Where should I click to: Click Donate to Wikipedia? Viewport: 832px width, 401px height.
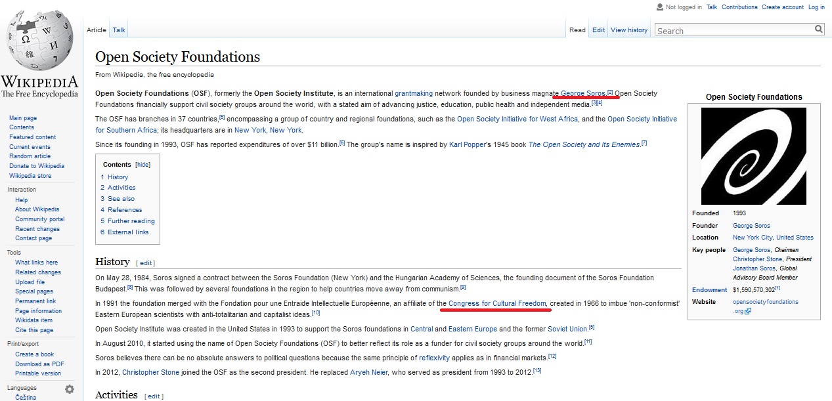[37, 166]
